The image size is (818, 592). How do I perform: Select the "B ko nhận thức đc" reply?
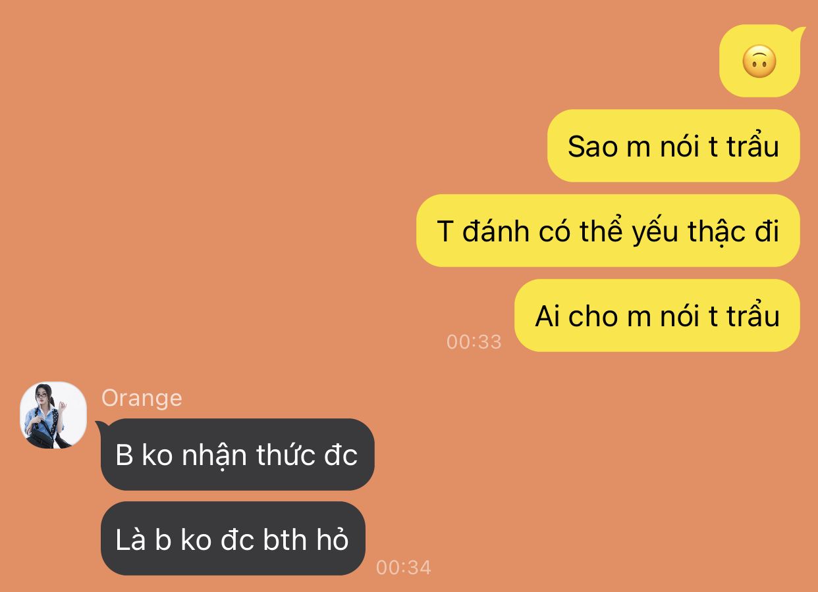coord(237,455)
